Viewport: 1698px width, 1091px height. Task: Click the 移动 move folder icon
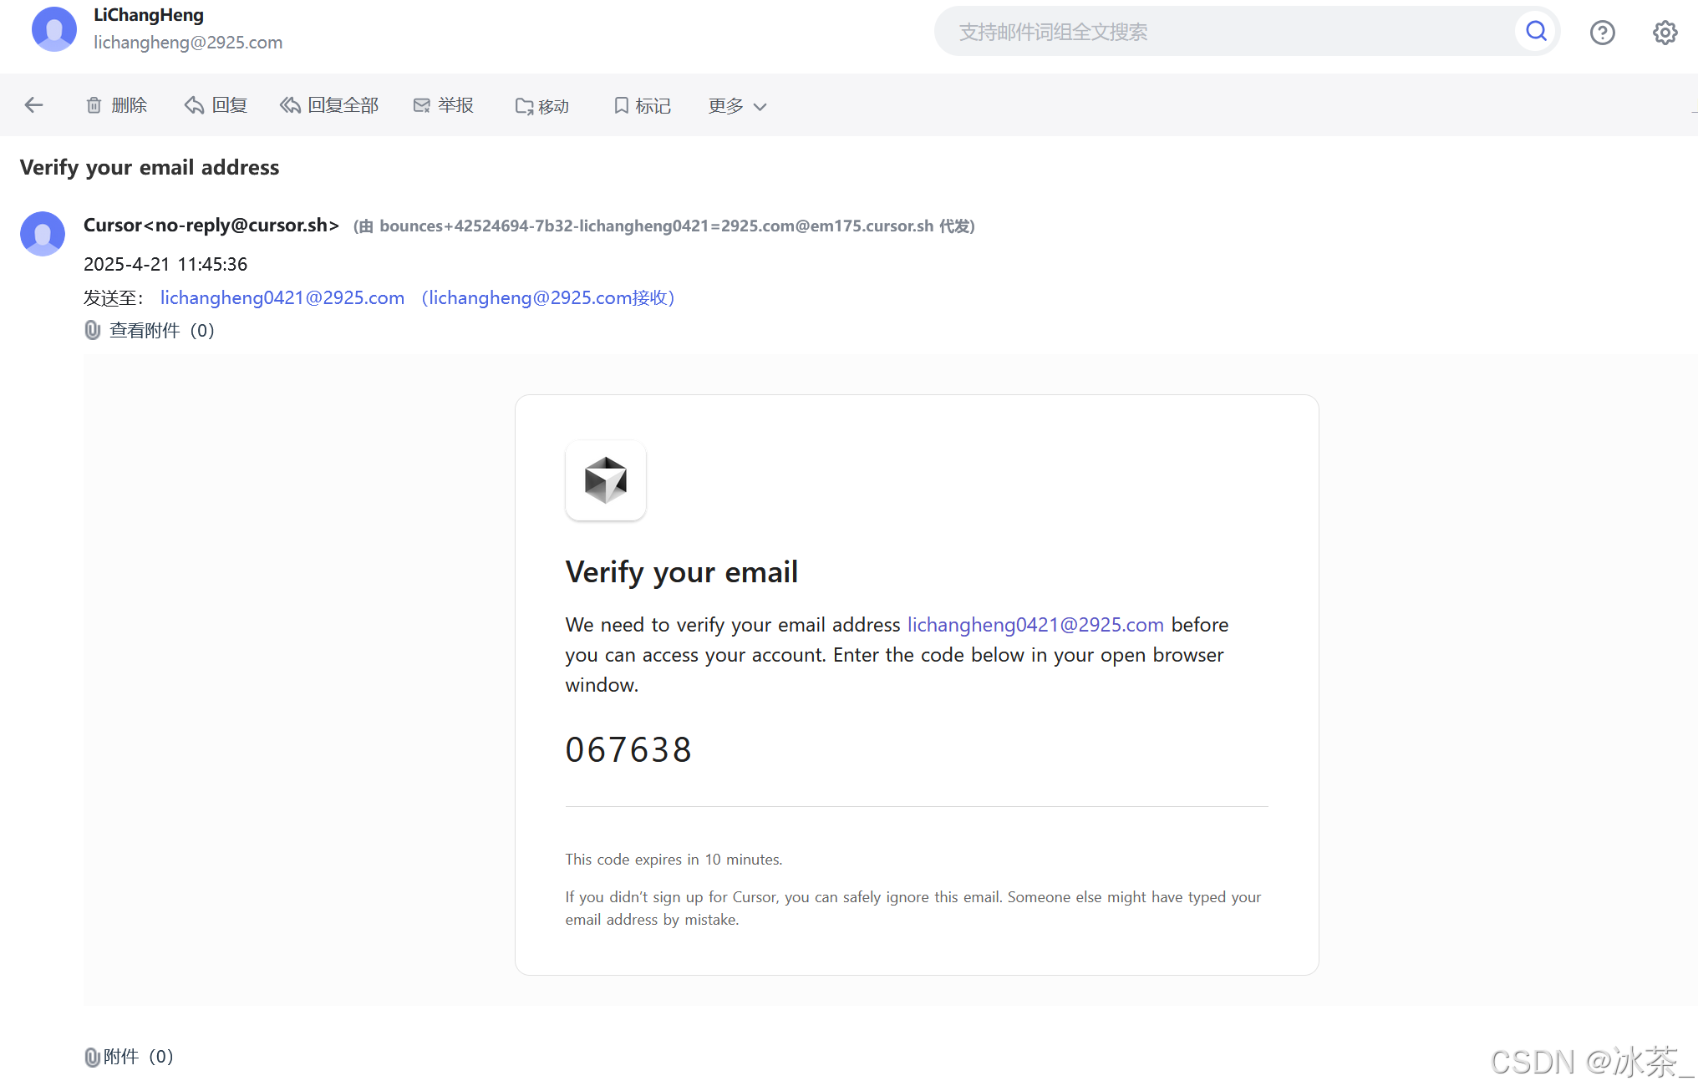point(524,106)
